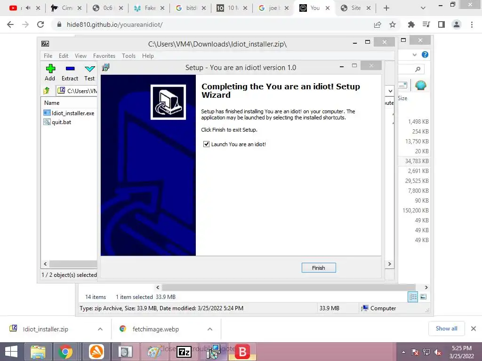
Task: Expand Idiot_installer.zip download options chevron
Action: pos(100,329)
